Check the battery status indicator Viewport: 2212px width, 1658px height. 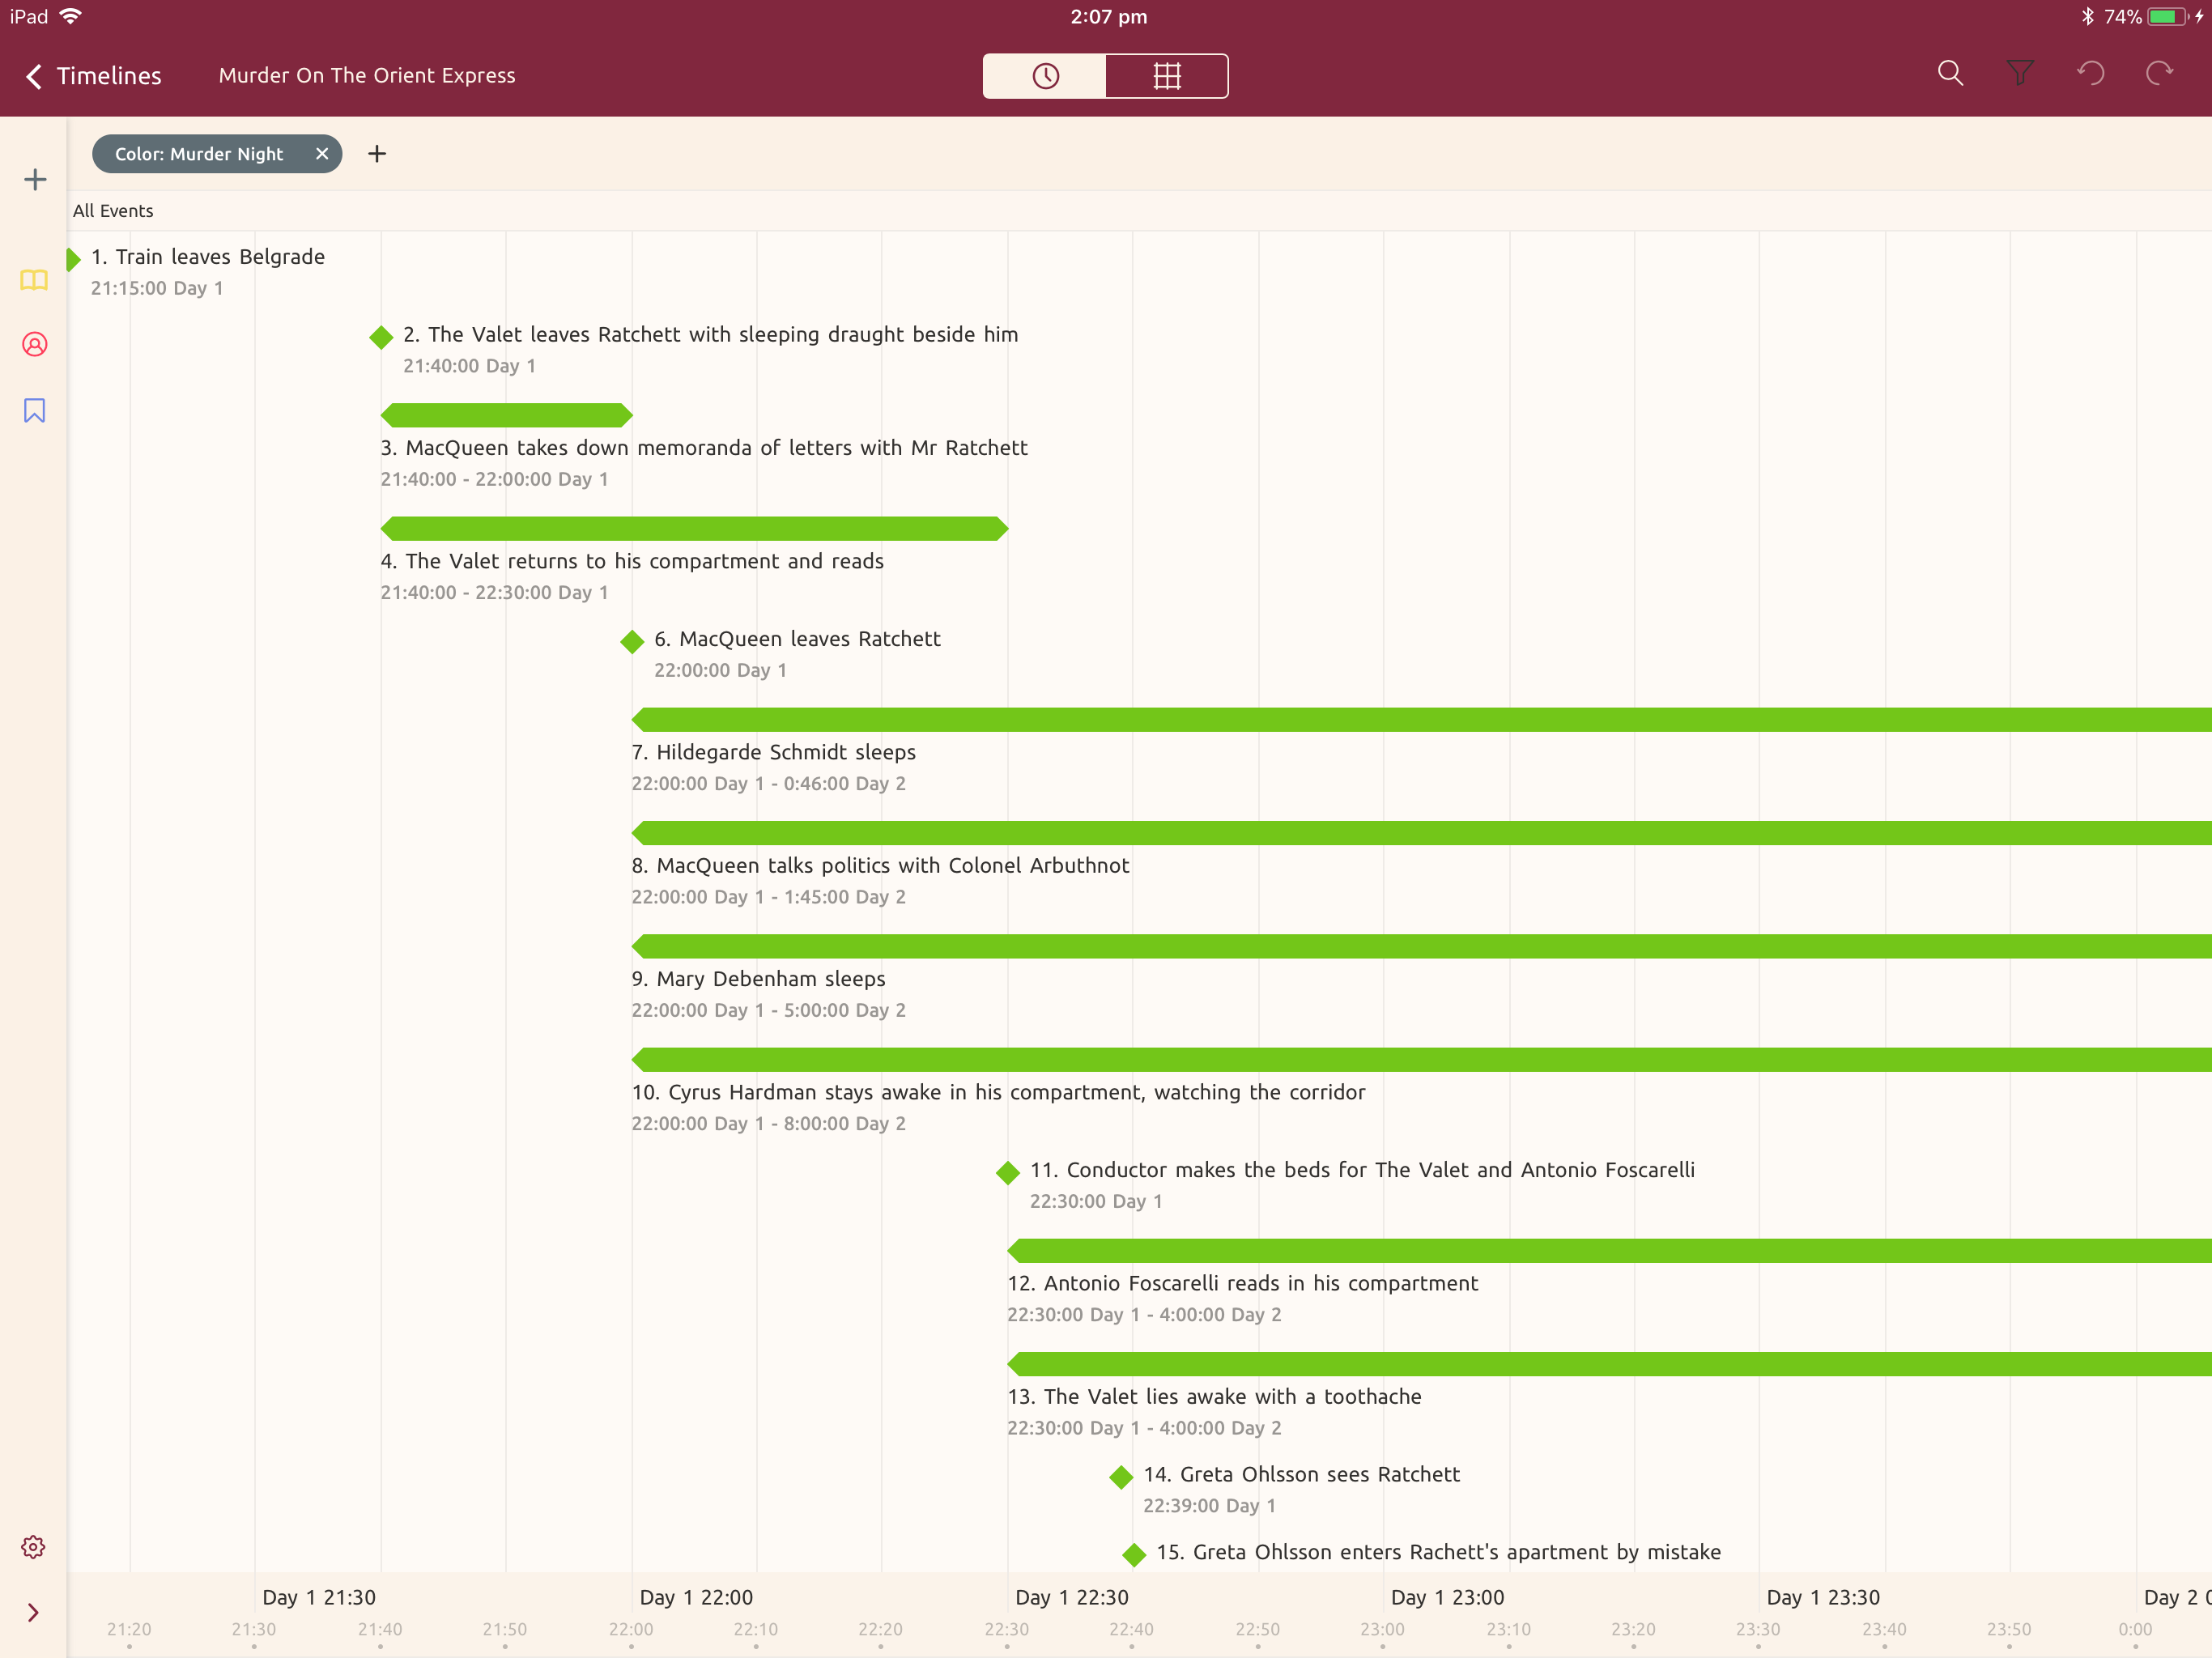click(x=2170, y=17)
